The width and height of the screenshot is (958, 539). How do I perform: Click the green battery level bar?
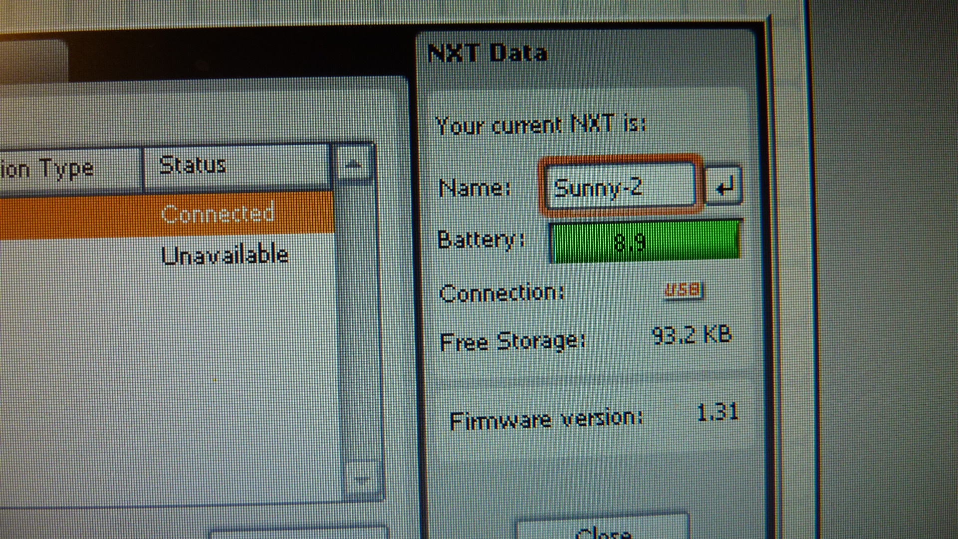coord(645,242)
